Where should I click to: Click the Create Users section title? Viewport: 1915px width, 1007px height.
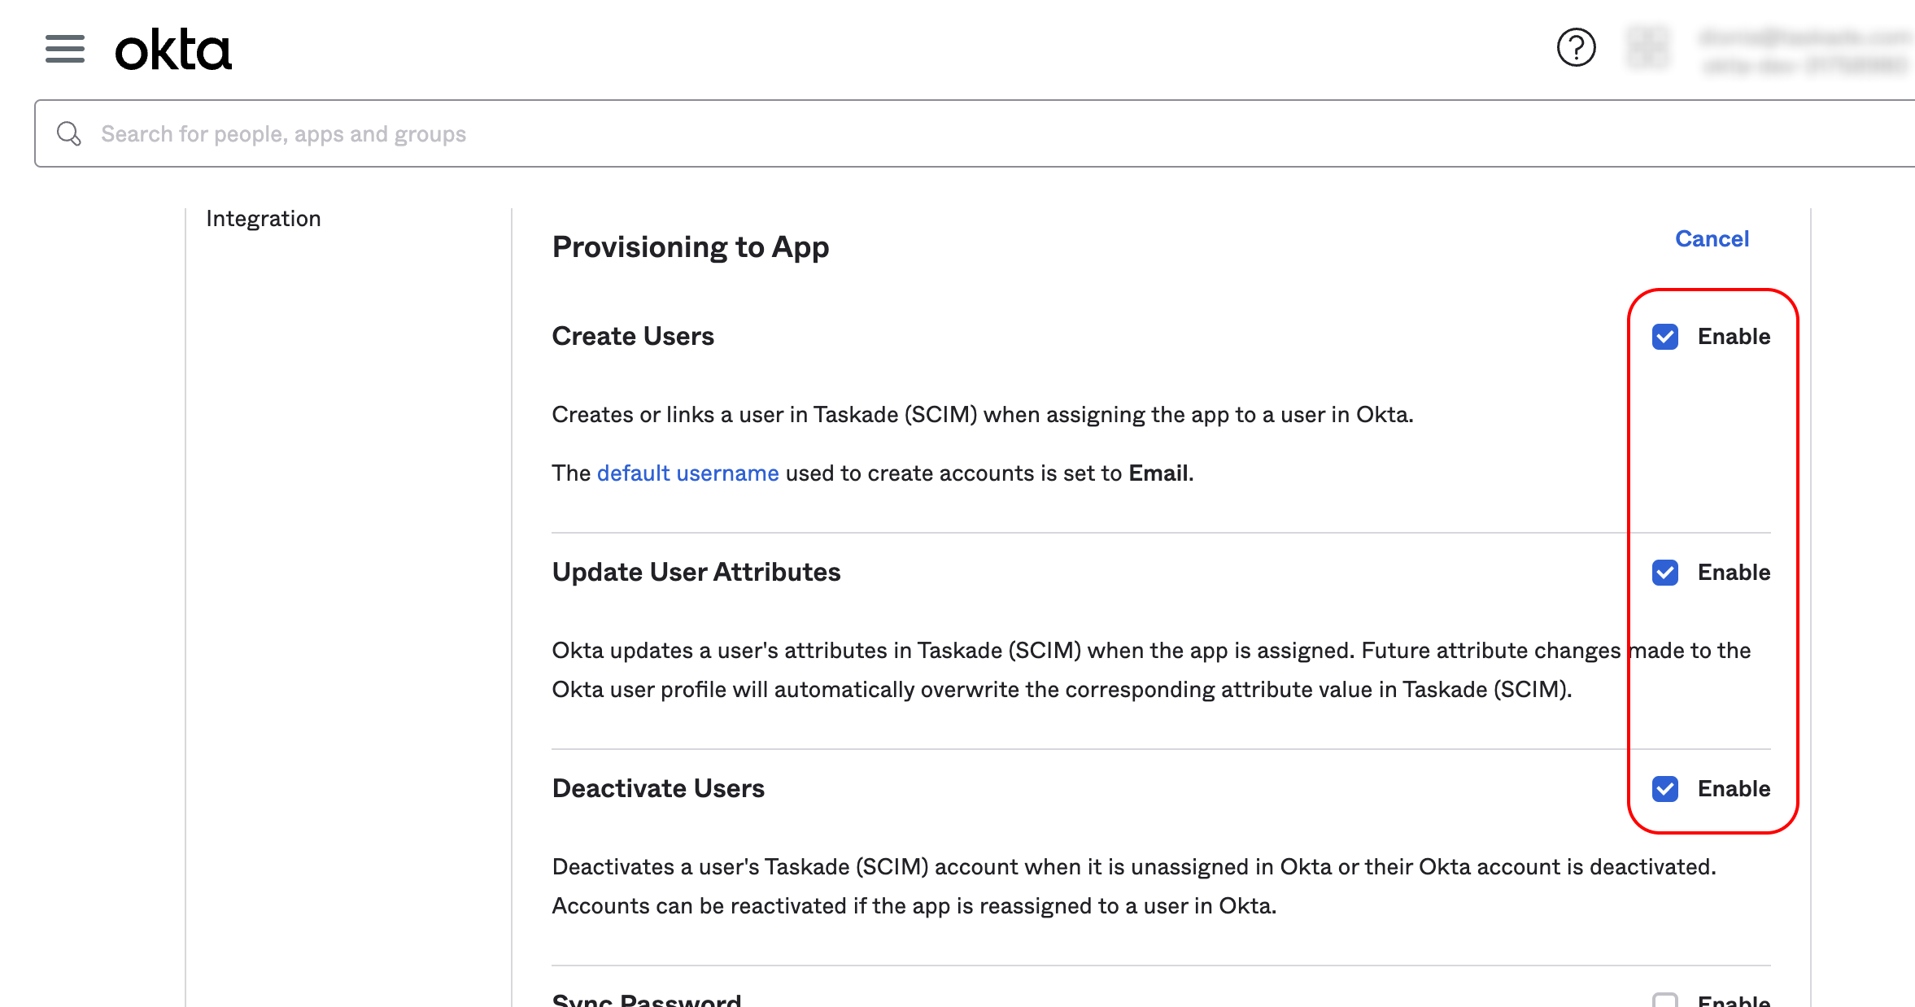click(x=633, y=337)
